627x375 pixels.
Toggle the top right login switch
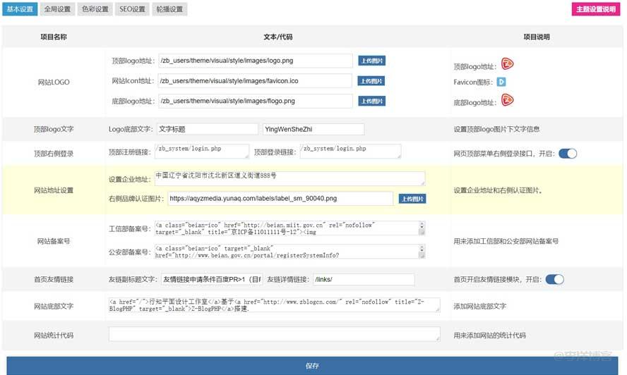(567, 153)
